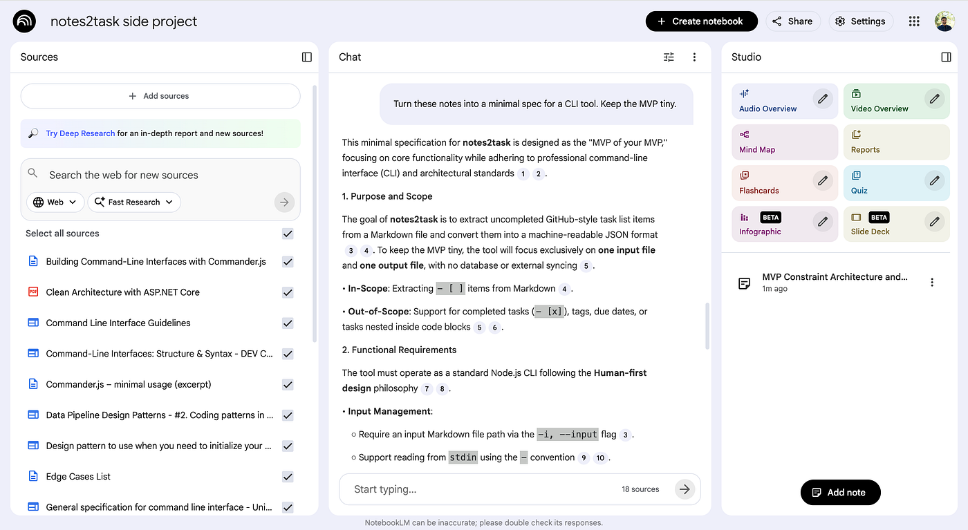Open notebook Settings

click(860, 21)
